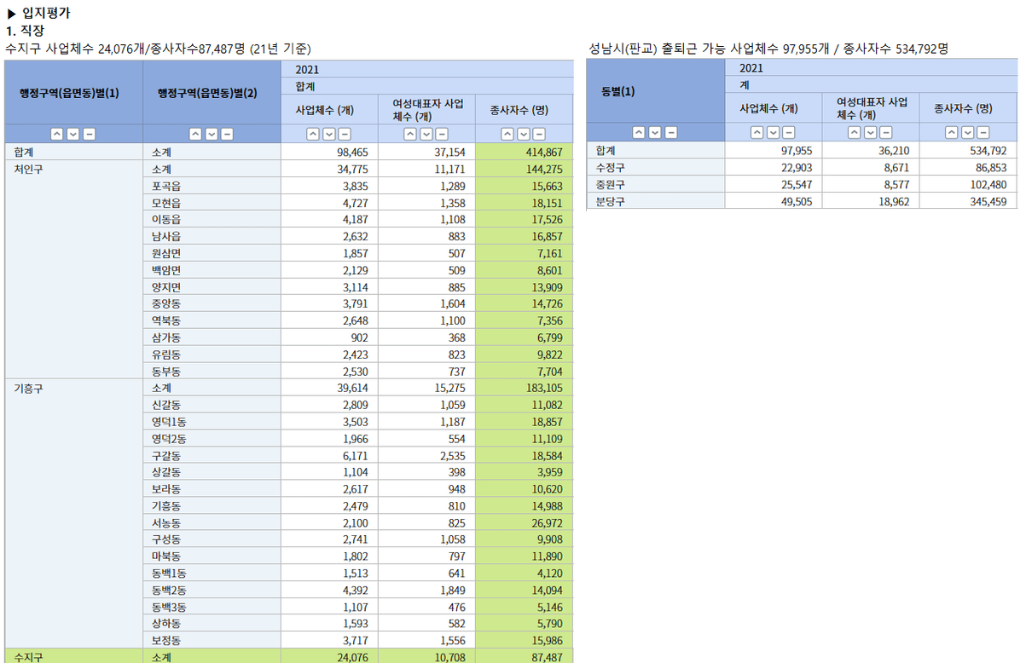Sort 동별(1) column descending arrow

(655, 132)
